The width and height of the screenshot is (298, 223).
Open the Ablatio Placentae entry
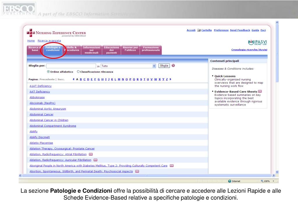point(41,143)
